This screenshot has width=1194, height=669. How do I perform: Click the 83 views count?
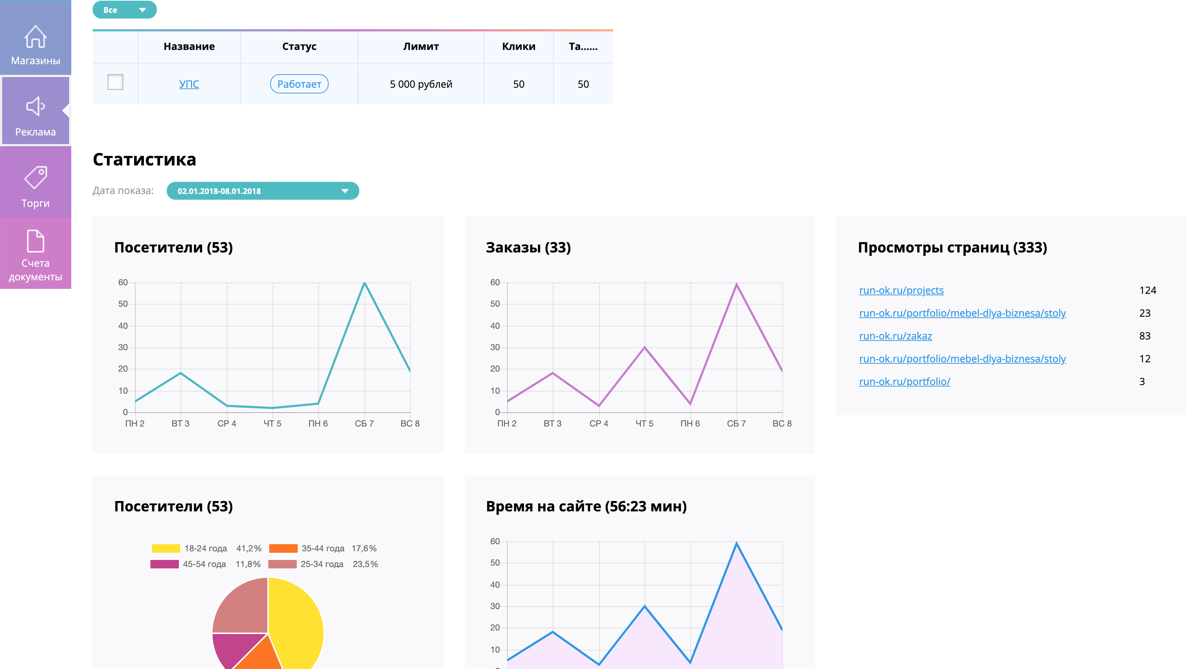(x=1144, y=336)
